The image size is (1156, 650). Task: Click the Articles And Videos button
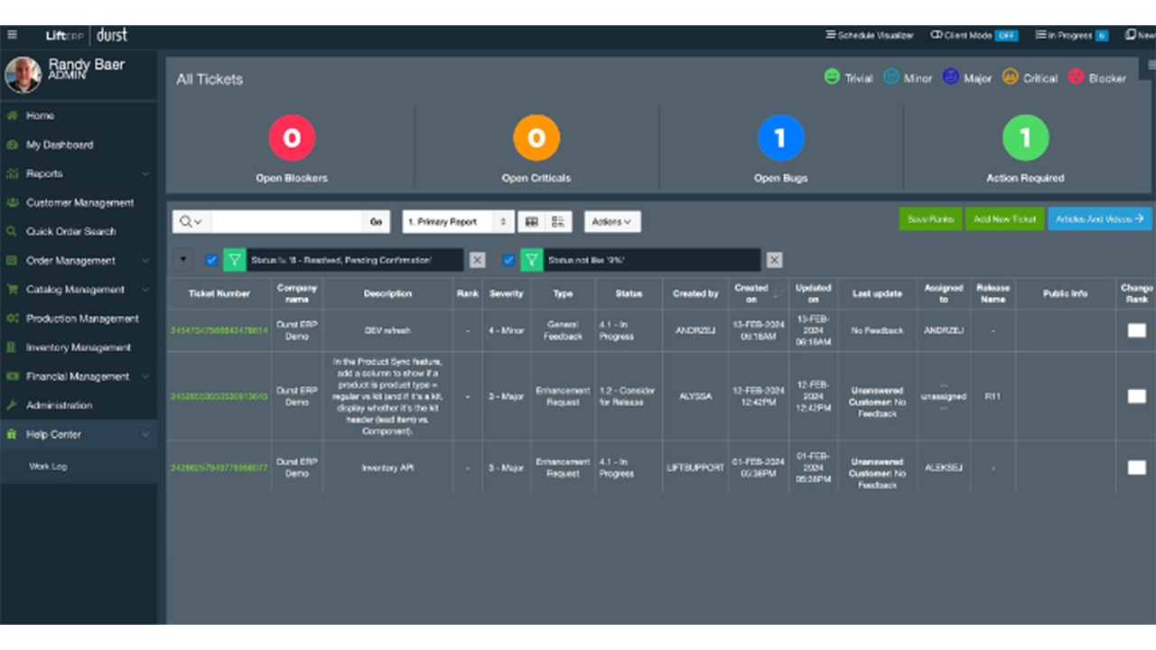coord(1099,219)
